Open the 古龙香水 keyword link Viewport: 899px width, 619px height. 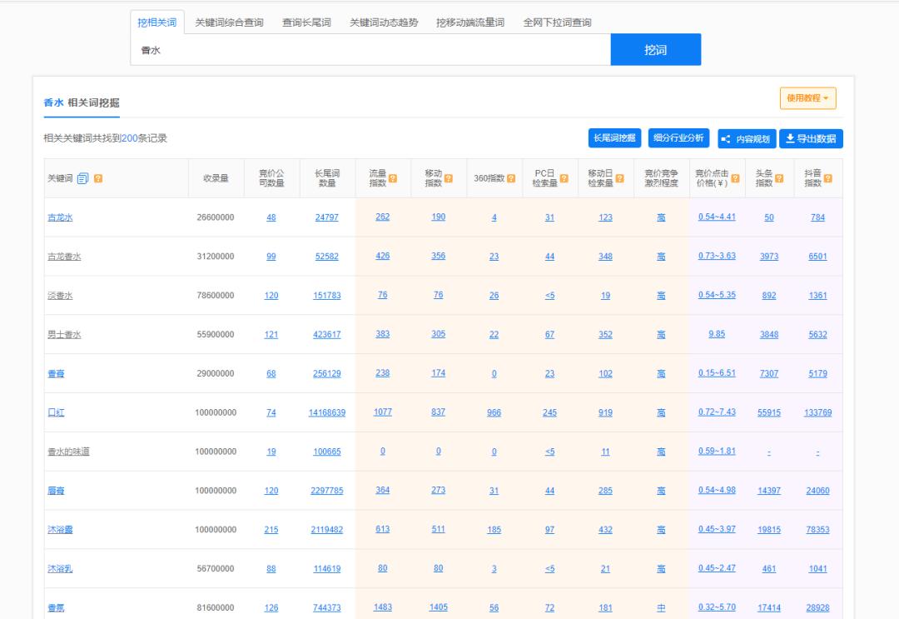(x=64, y=257)
